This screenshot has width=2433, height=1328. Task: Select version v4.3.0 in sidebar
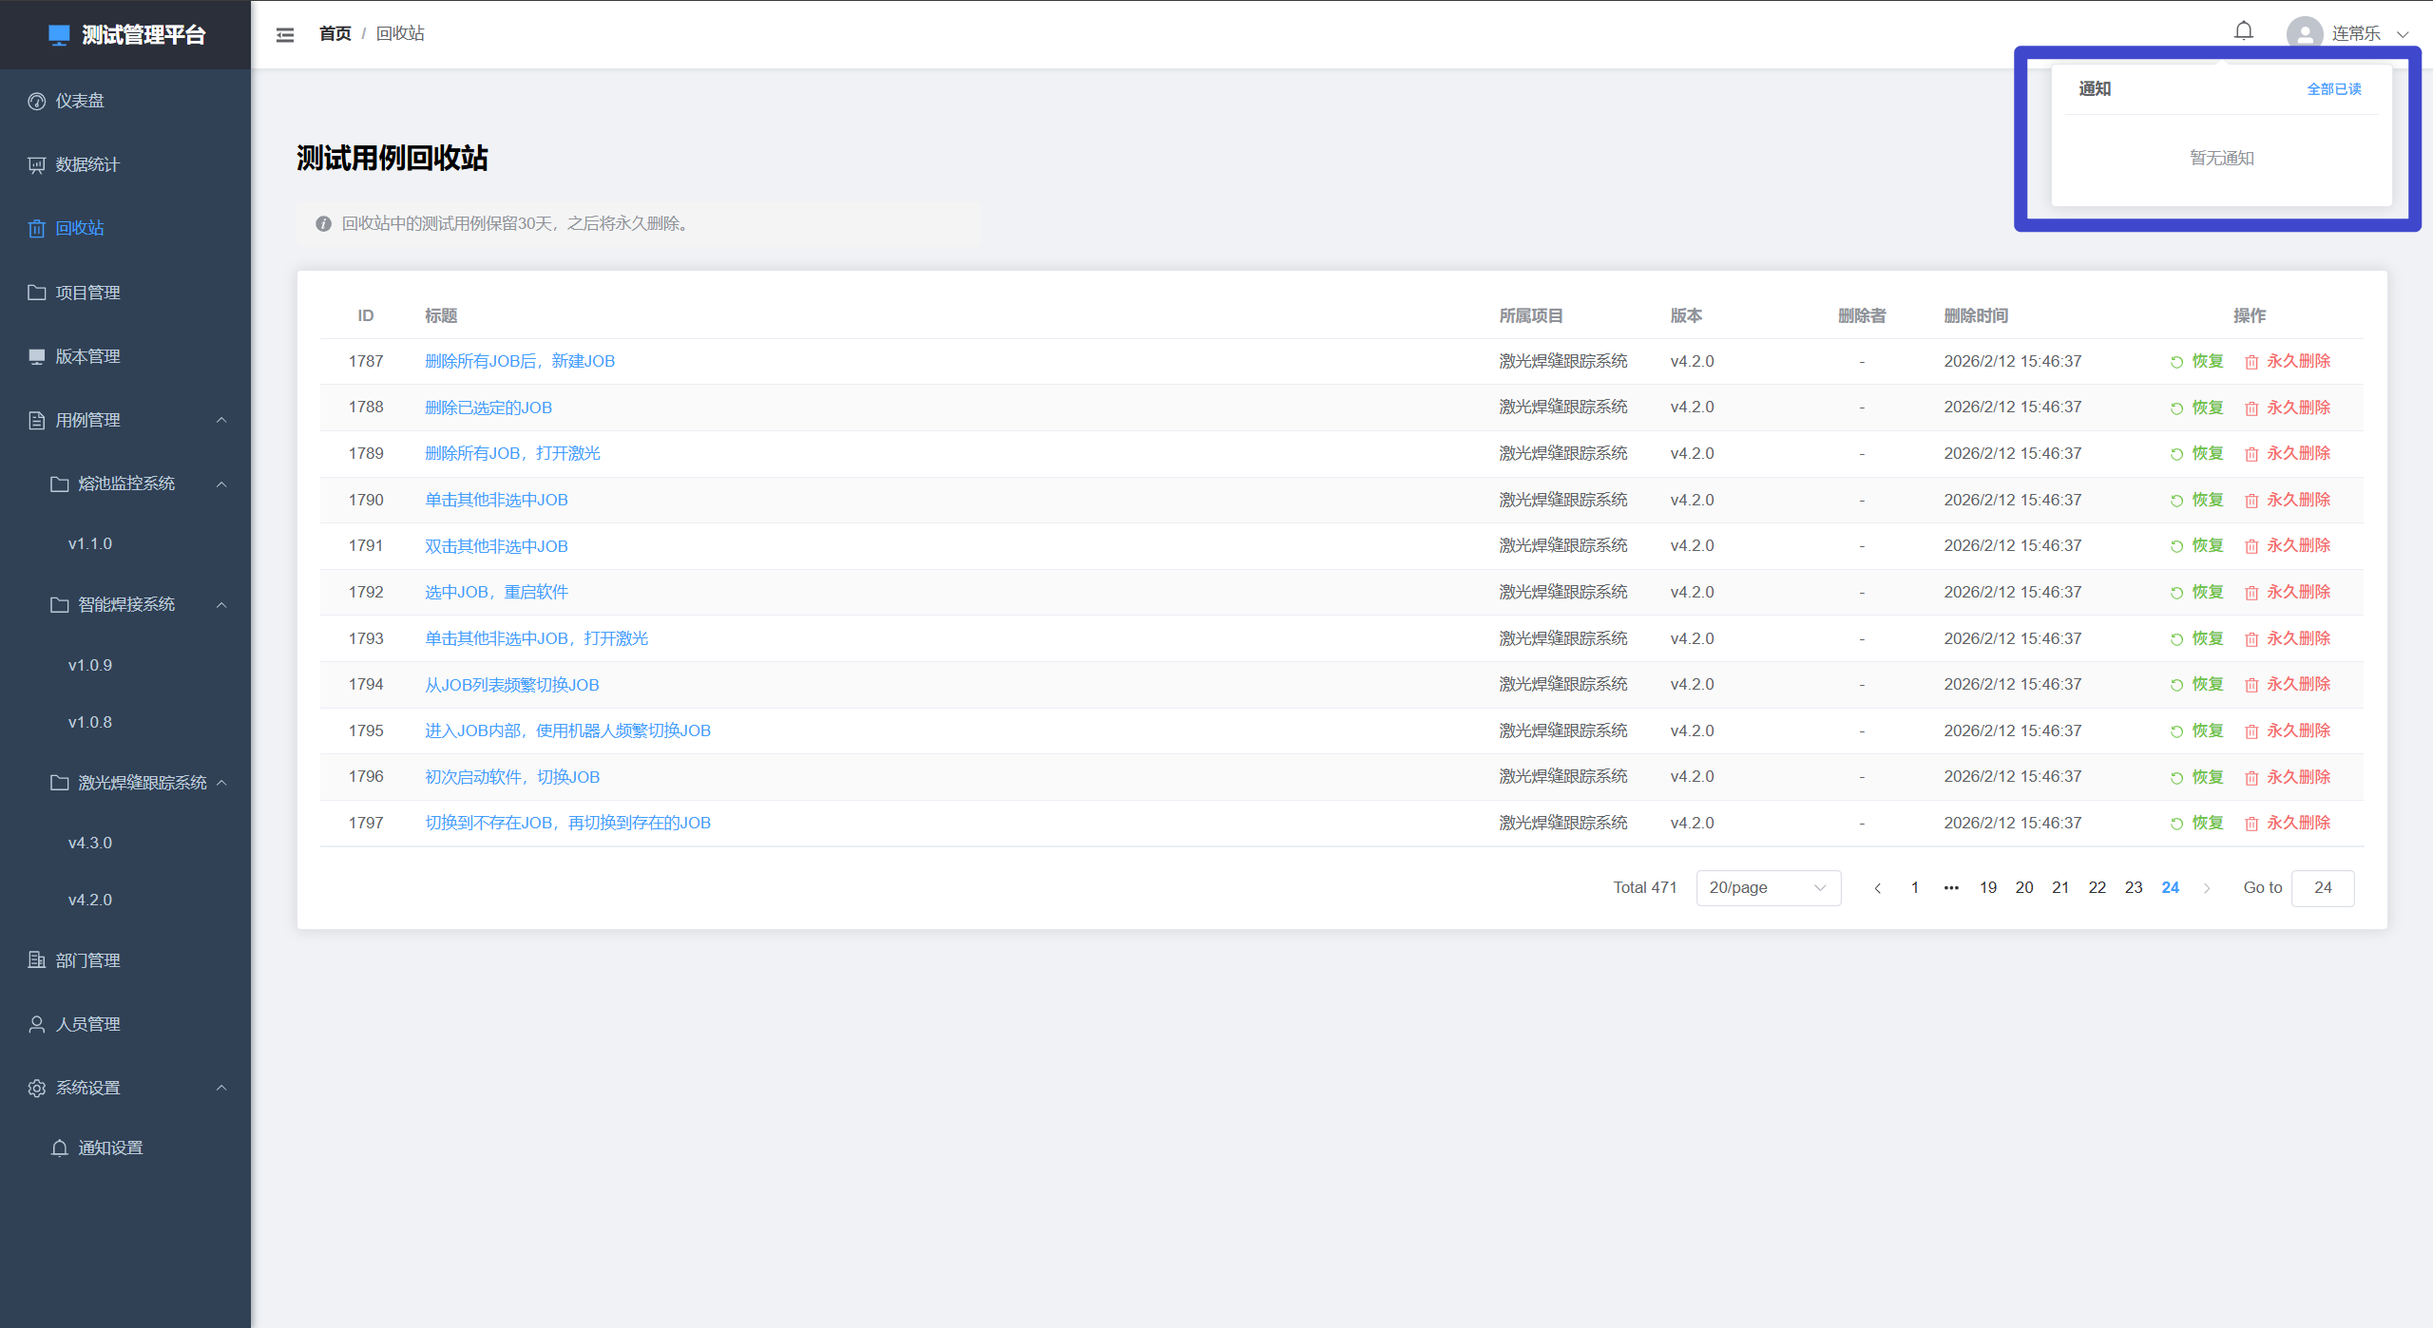click(90, 843)
